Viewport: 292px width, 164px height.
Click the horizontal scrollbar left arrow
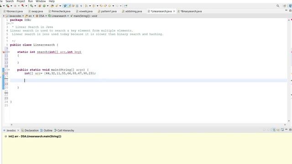[x=11, y=125]
